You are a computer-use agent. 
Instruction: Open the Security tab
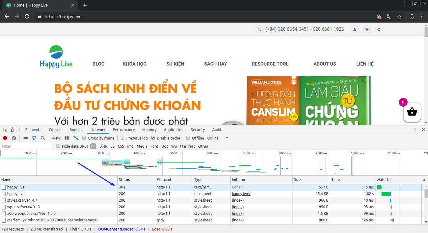coord(198,130)
